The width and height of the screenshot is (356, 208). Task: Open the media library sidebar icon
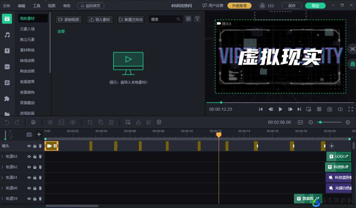(x=7, y=19)
